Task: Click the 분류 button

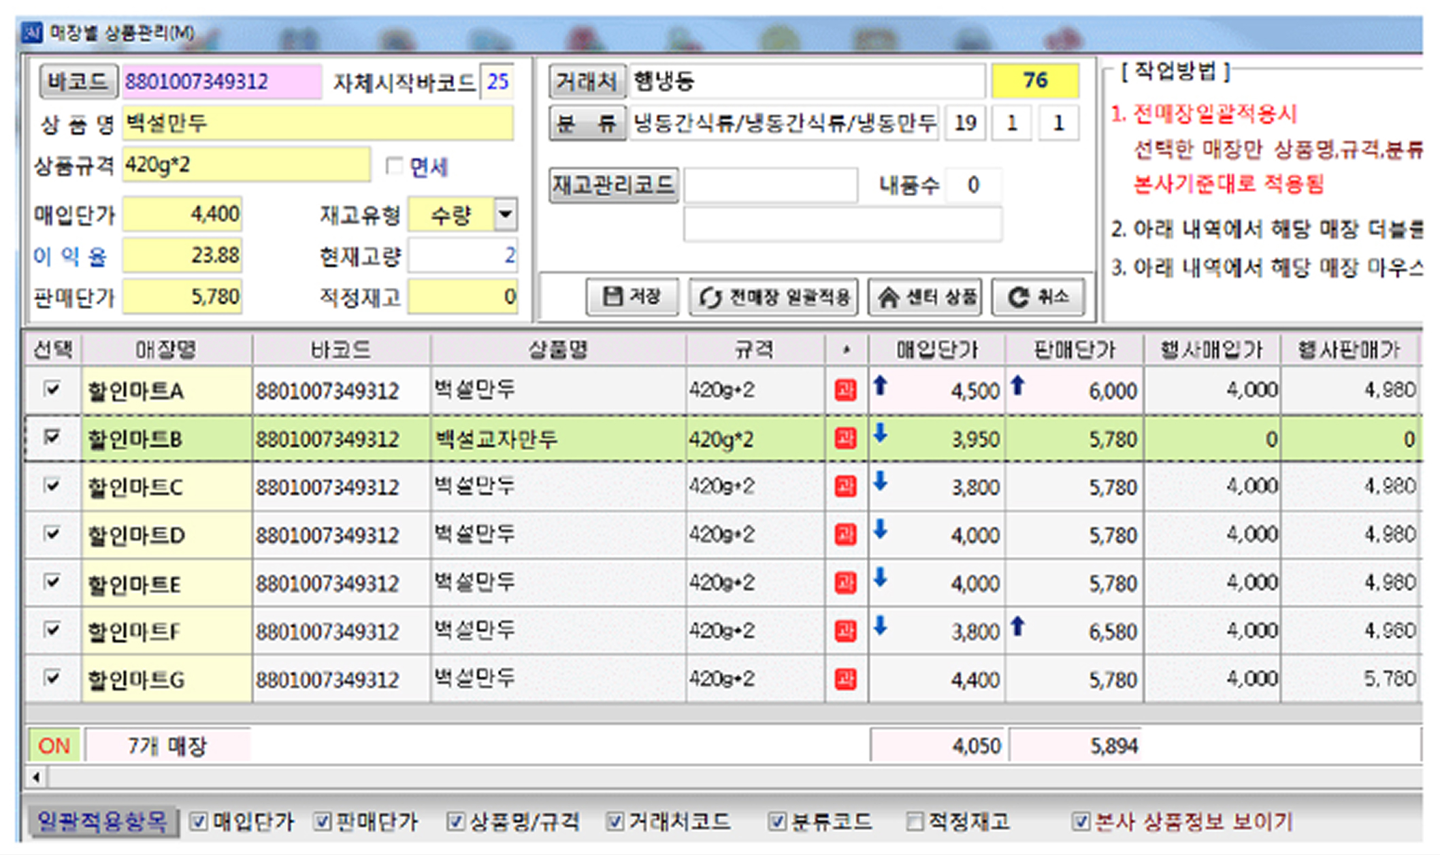Action: coord(587,123)
